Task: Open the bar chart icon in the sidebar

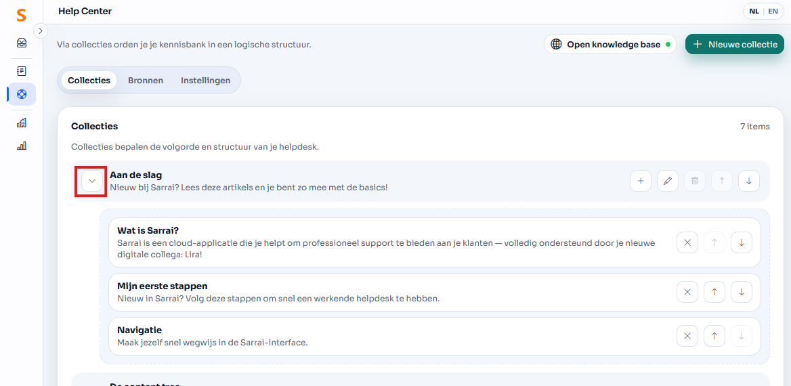Action: 22,146
